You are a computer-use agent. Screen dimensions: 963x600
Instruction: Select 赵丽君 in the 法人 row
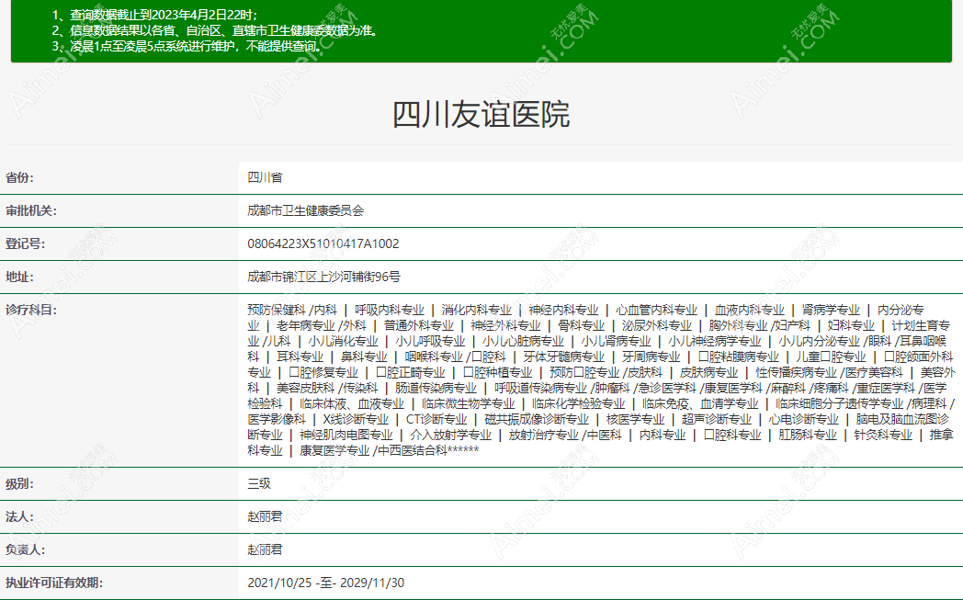(265, 516)
